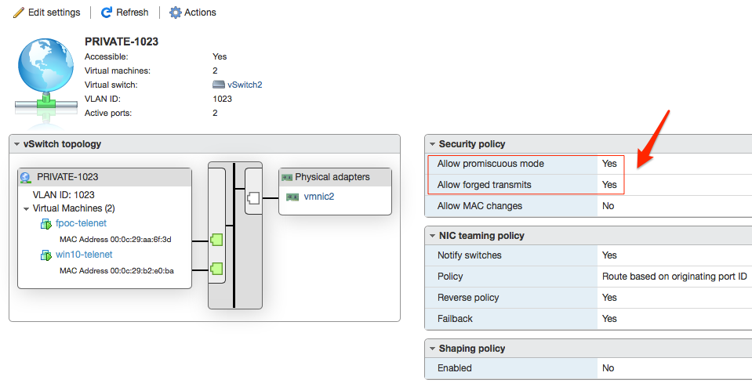Collapse the NIC teaming policy section
The height and width of the screenshot is (387, 752).
(x=431, y=236)
